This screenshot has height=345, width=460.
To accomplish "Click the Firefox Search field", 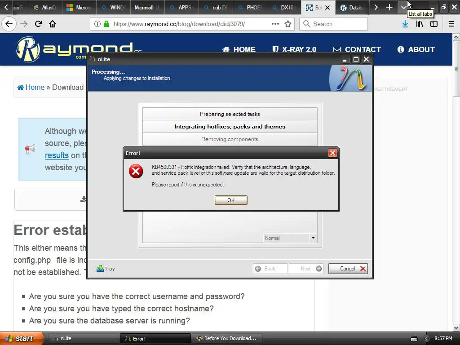I will [333, 24].
